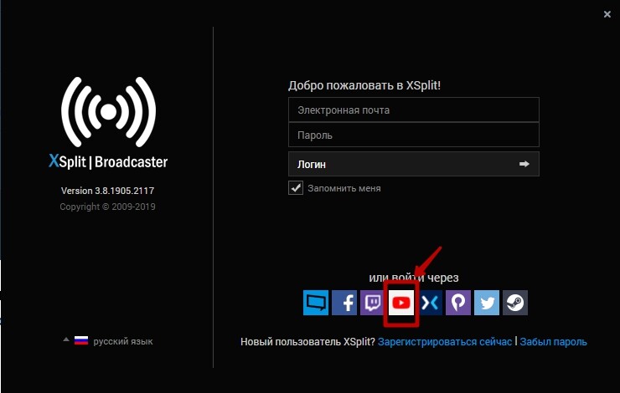The width and height of the screenshot is (620, 393).
Task: Click the Логин button
Action: [x=414, y=164]
